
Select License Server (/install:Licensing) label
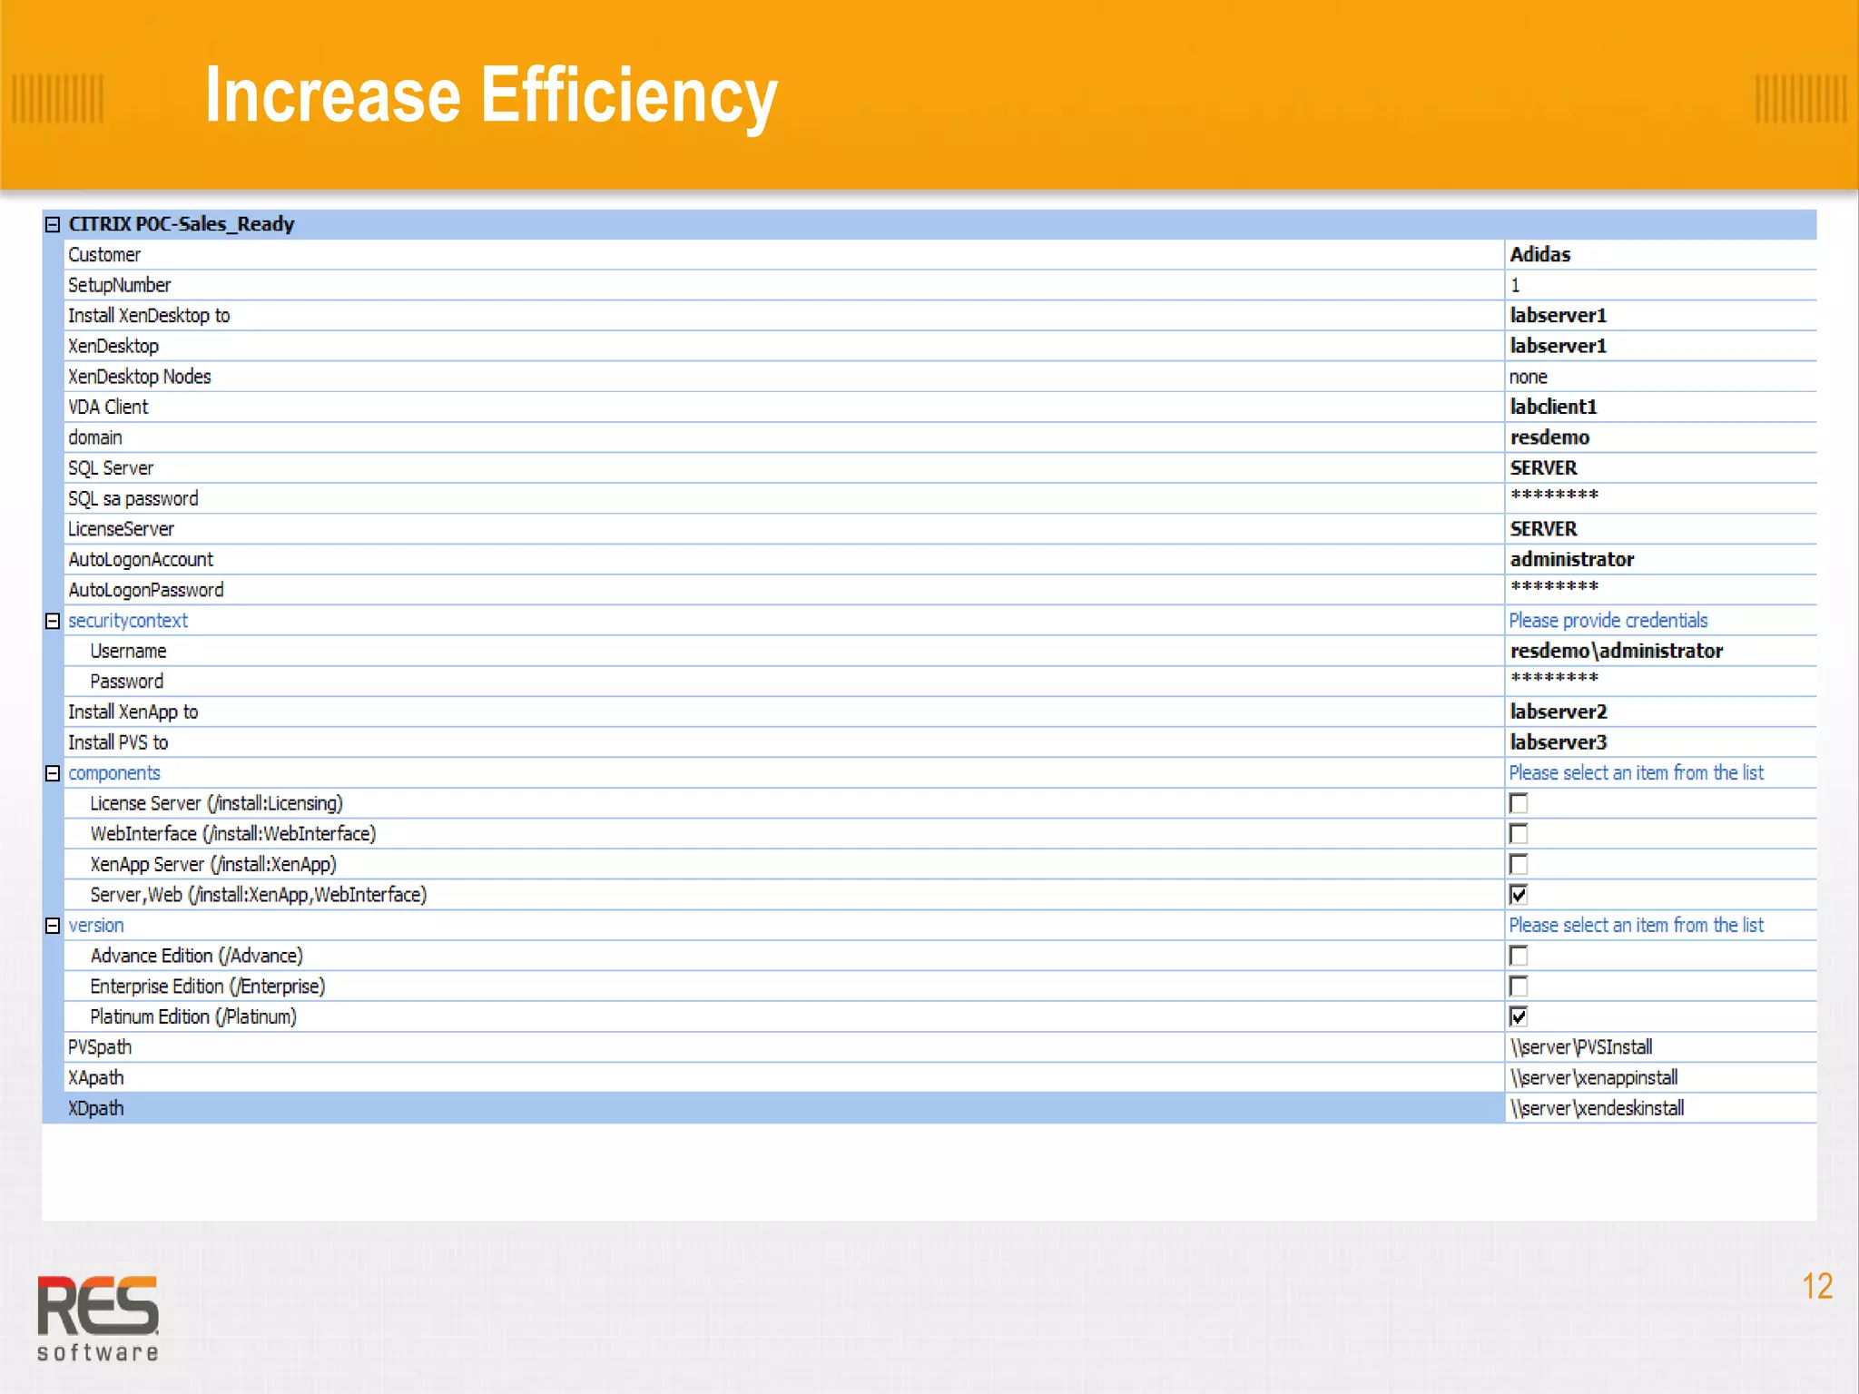[x=217, y=804]
